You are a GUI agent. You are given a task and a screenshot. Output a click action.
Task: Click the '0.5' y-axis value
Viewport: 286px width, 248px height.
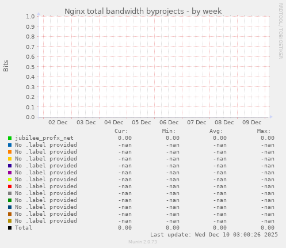point(30,67)
